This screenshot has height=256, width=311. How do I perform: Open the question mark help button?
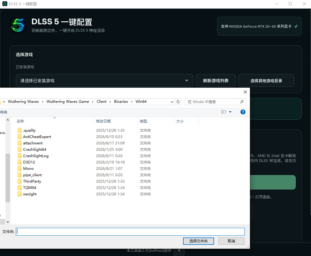pyautogui.click(x=179, y=251)
